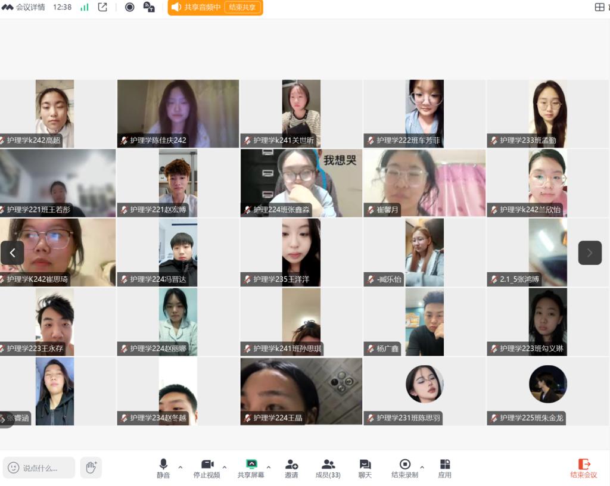This screenshot has height=486, width=610.
Task: Open the members list (33)
Action: (328, 468)
